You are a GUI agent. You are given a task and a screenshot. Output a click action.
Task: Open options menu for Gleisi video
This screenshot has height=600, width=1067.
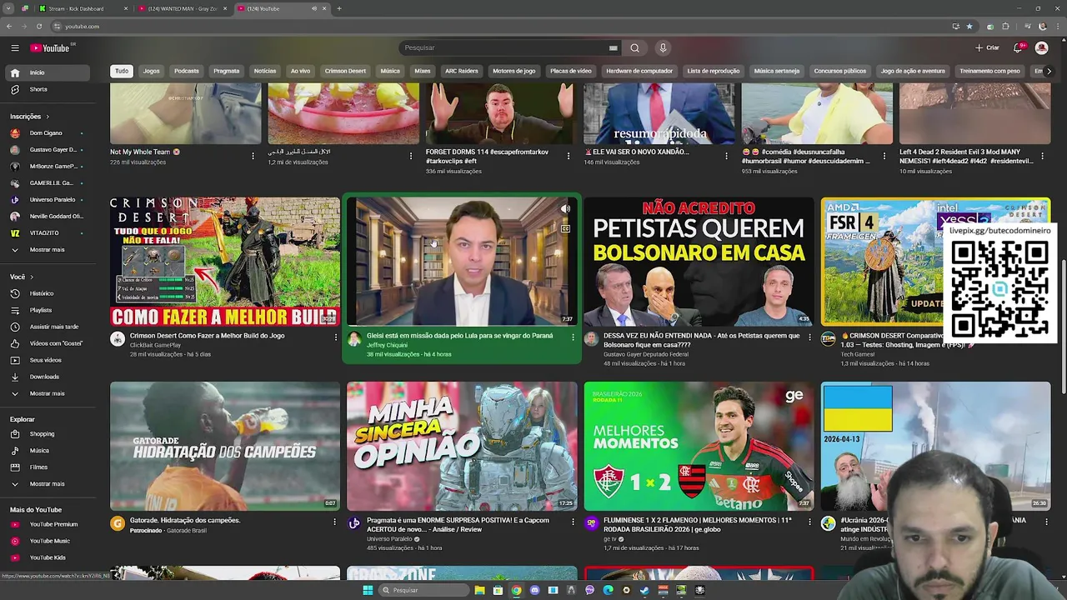pyautogui.click(x=573, y=337)
